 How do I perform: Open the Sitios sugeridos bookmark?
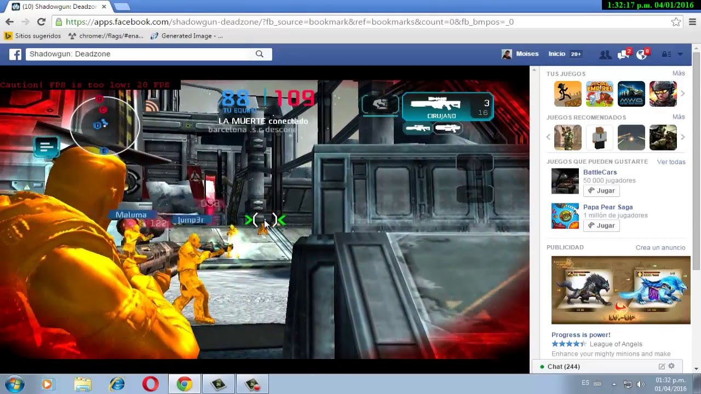coord(32,36)
